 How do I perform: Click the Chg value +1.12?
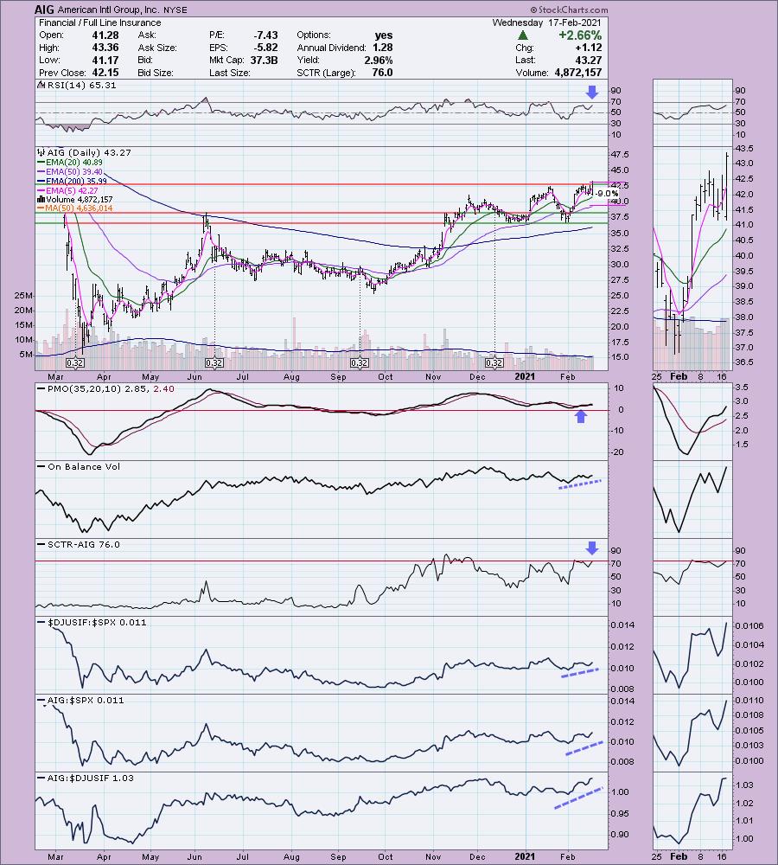click(589, 48)
